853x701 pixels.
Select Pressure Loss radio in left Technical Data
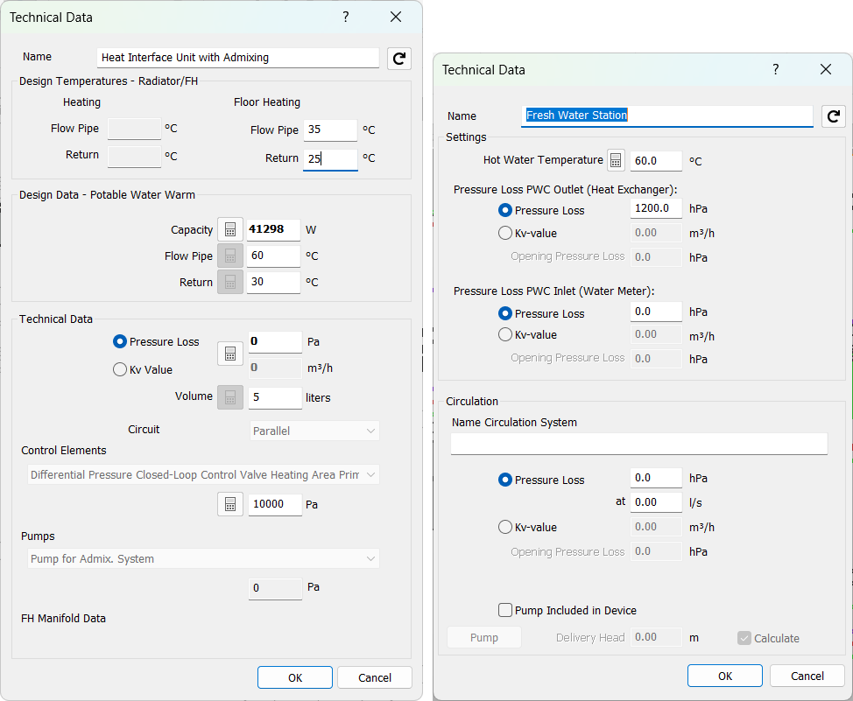[120, 341]
